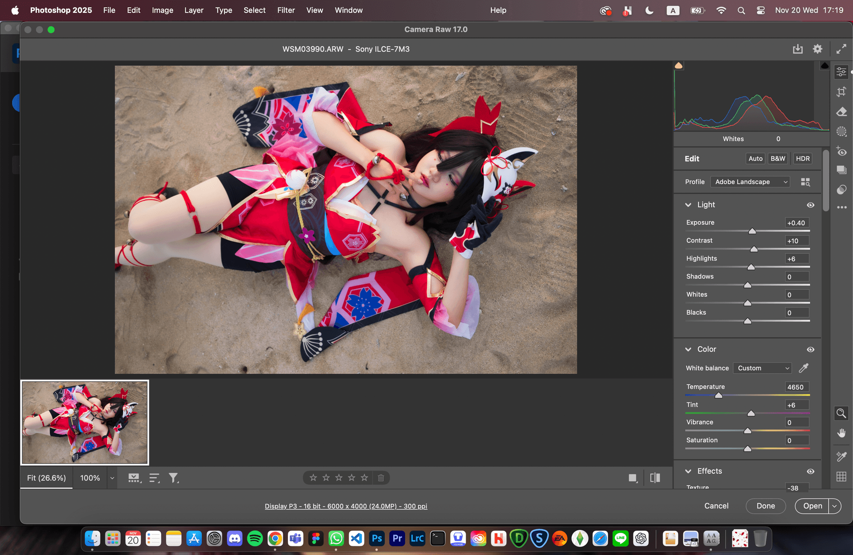Toggle shadow clipping warning in histogram

click(678, 66)
